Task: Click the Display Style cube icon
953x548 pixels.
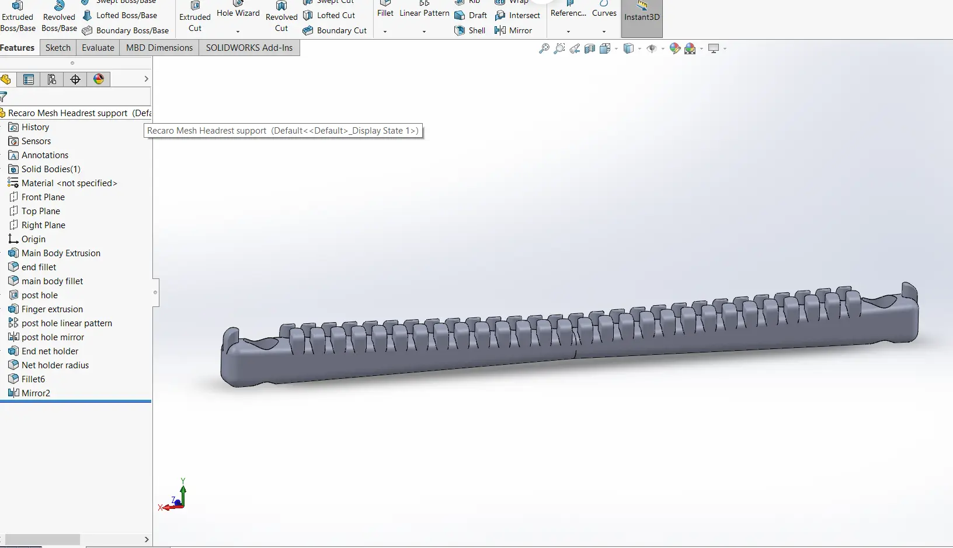Action: (628, 48)
